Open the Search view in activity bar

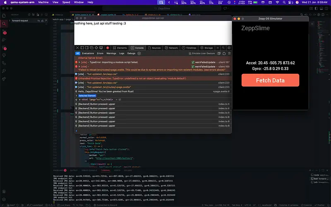click(x=5, y=23)
